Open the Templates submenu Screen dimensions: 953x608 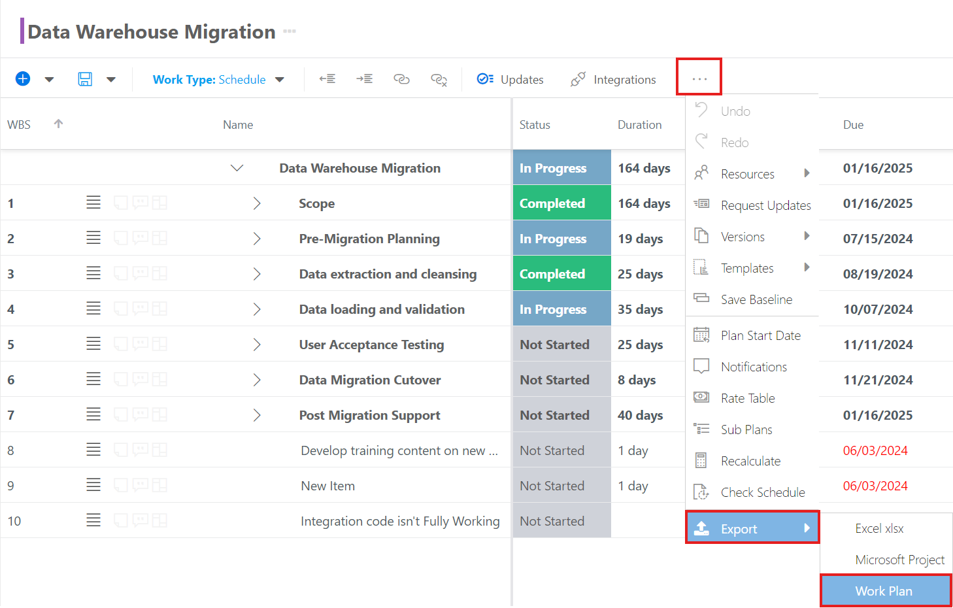tap(752, 268)
